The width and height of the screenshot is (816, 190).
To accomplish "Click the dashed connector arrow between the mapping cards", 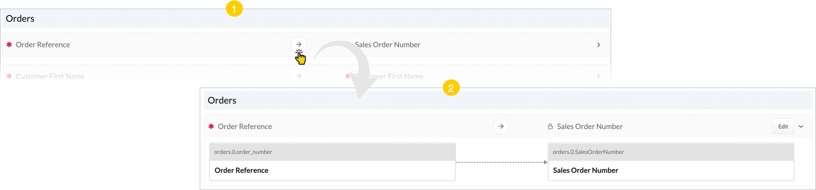I will [x=501, y=162].
